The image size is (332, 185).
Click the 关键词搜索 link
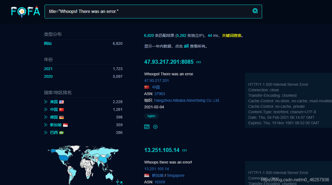(x=232, y=36)
